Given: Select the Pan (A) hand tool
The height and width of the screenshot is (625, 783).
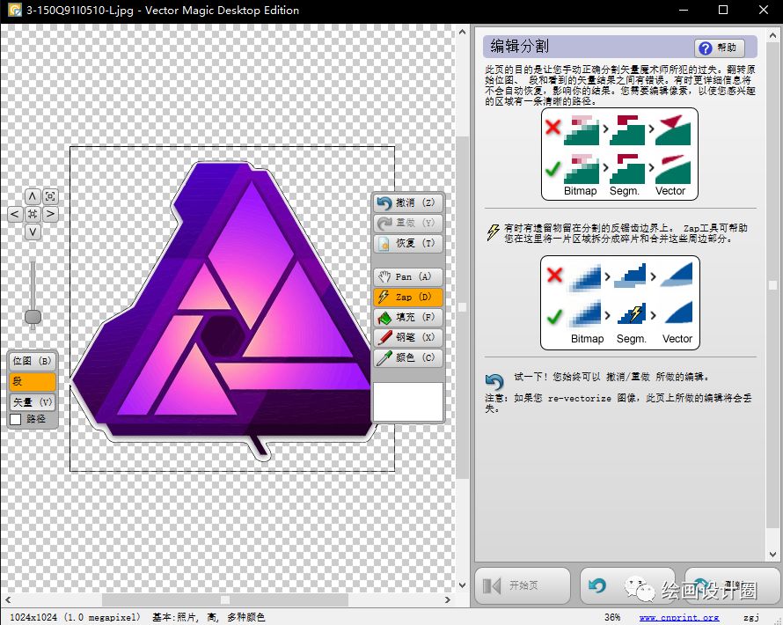Looking at the screenshot, I should [x=408, y=276].
